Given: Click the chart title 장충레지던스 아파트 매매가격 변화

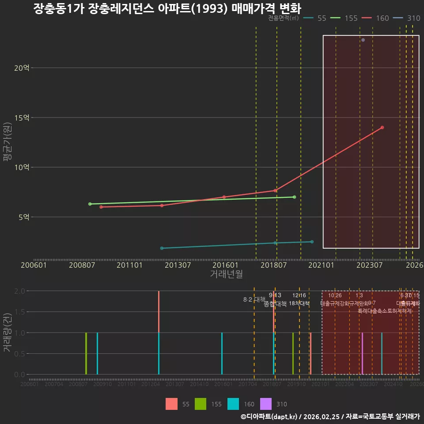Looking at the screenshot, I should click(167, 8).
